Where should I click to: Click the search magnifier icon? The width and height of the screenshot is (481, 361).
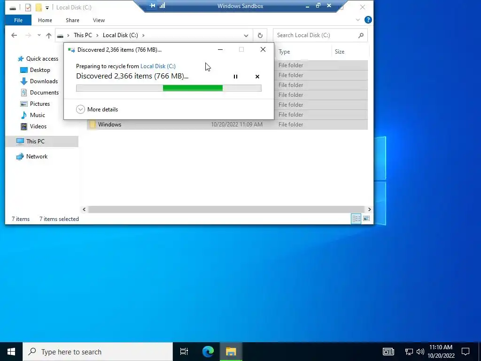361,35
